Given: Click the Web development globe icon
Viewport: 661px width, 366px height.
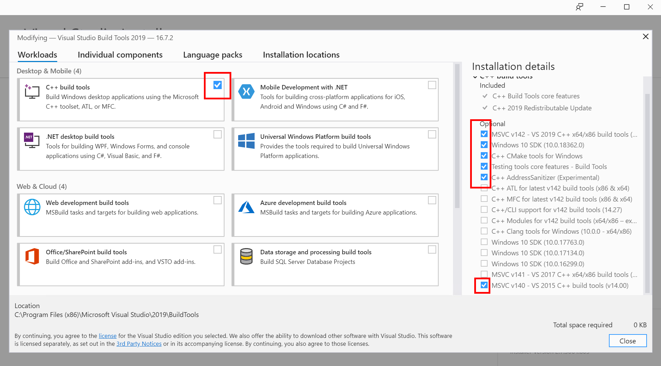Looking at the screenshot, I should point(32,207).
